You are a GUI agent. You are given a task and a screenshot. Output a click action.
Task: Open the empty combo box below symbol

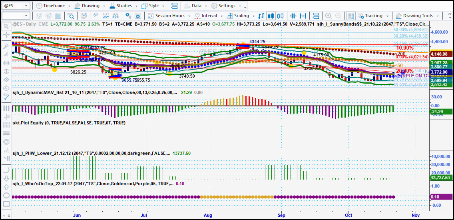(x=15, y=16)
